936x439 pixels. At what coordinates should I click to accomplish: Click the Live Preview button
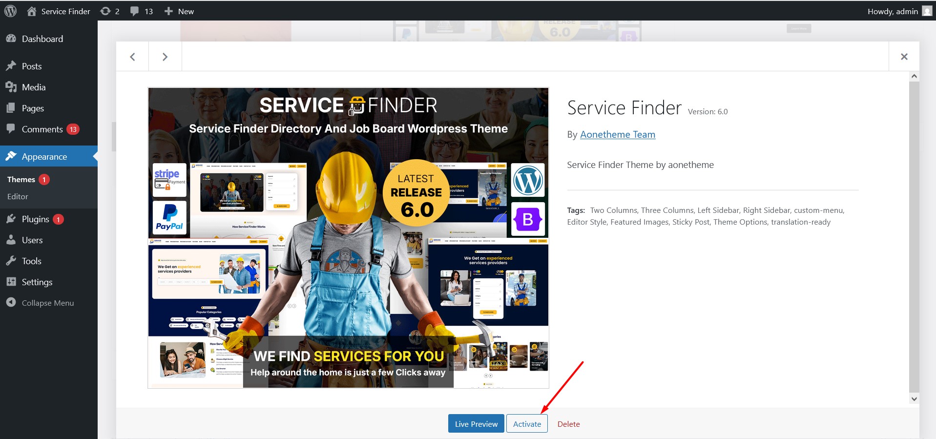point(476,423)
